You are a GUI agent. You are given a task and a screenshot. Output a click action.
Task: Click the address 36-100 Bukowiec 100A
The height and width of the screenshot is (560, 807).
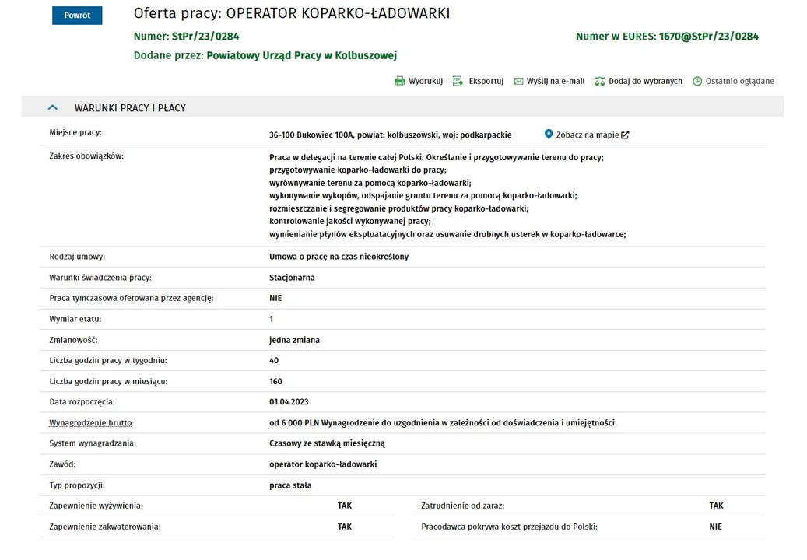click(x=311, y=135)
